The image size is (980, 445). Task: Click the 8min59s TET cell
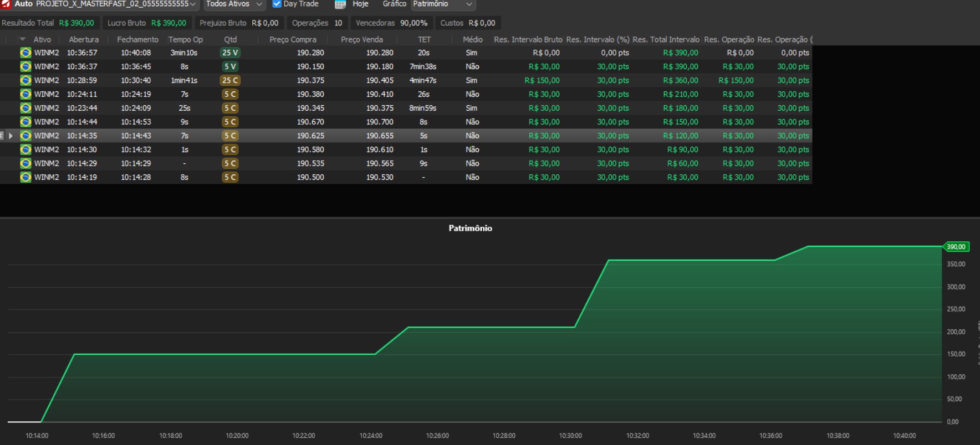pos(423,108)
